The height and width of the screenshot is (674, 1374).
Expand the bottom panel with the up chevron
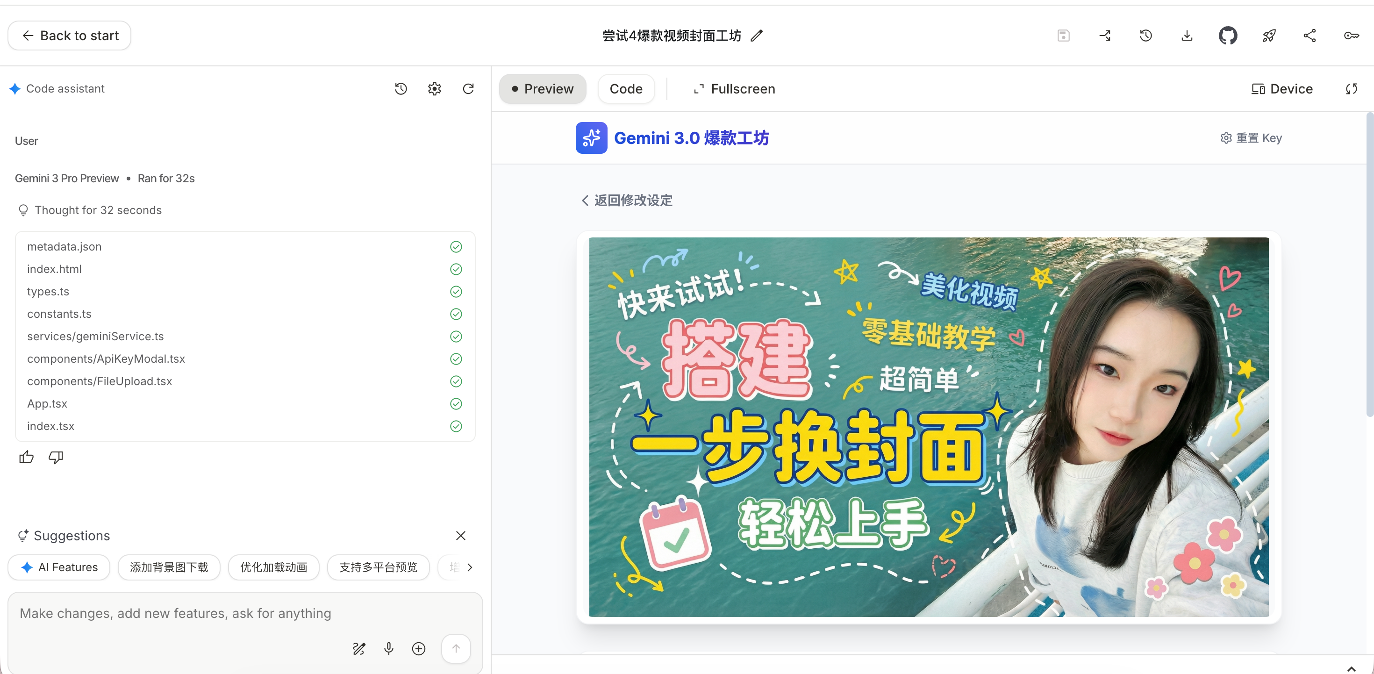click(1351, 668)
